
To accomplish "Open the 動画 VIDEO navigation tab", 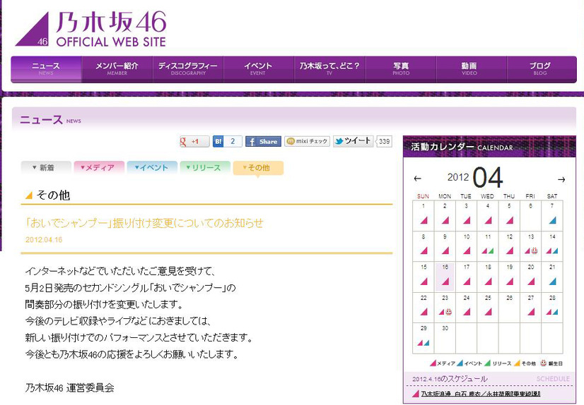I will point(471,69).
